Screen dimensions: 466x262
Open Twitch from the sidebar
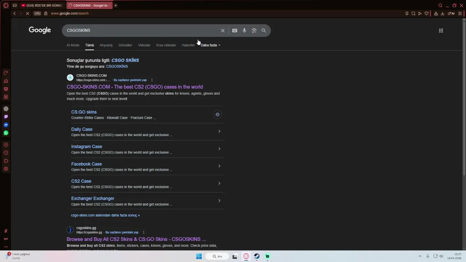[6, 117]
